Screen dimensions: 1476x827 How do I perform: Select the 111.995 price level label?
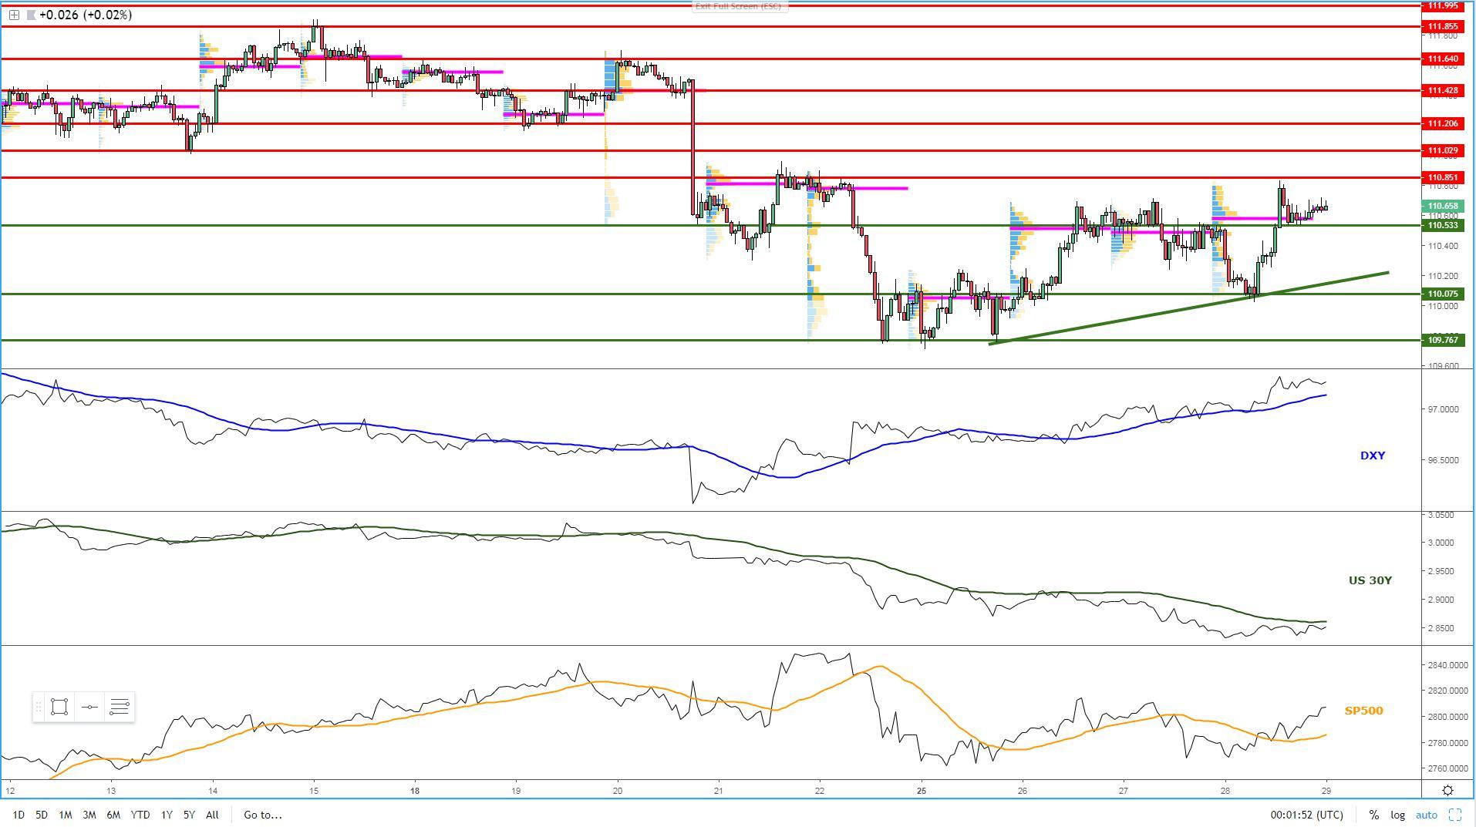tap(1442, 6)
